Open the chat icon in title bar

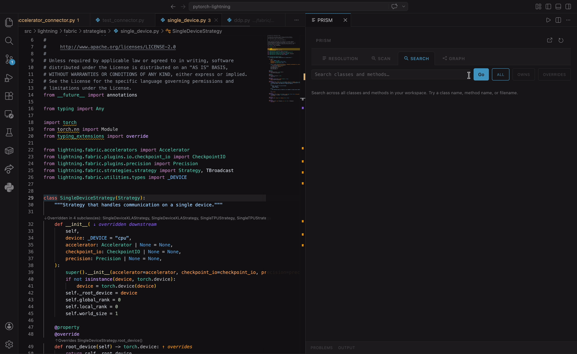click(395, 6)
